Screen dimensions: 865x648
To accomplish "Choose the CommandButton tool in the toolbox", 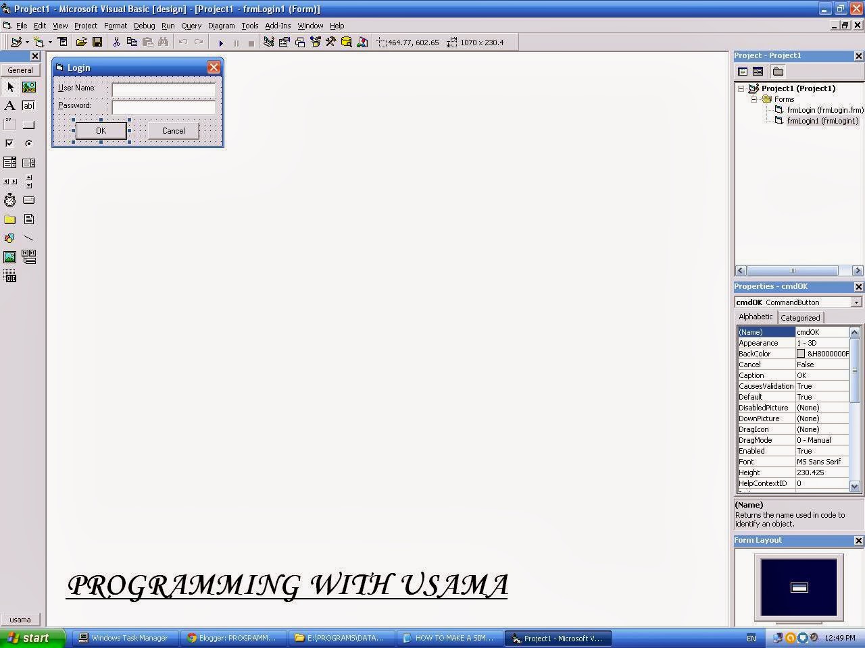I will [x=28, y=124].
